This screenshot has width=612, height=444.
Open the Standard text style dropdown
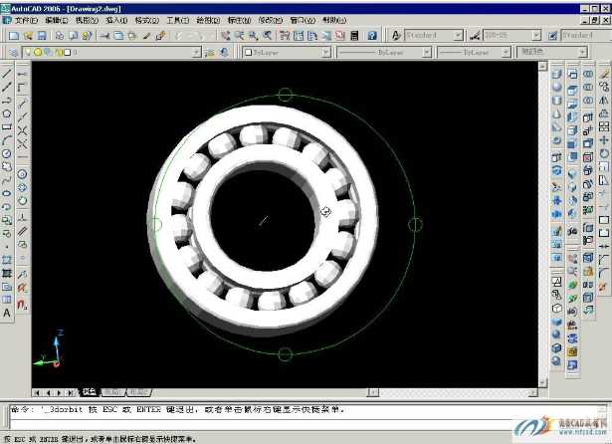click(x=458, y=35)
